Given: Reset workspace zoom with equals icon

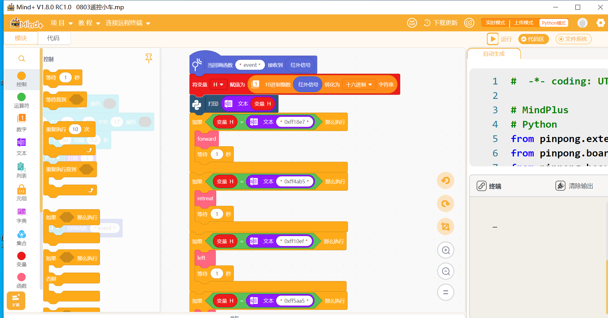Looking at the screenshot, I should coord(446,292).
